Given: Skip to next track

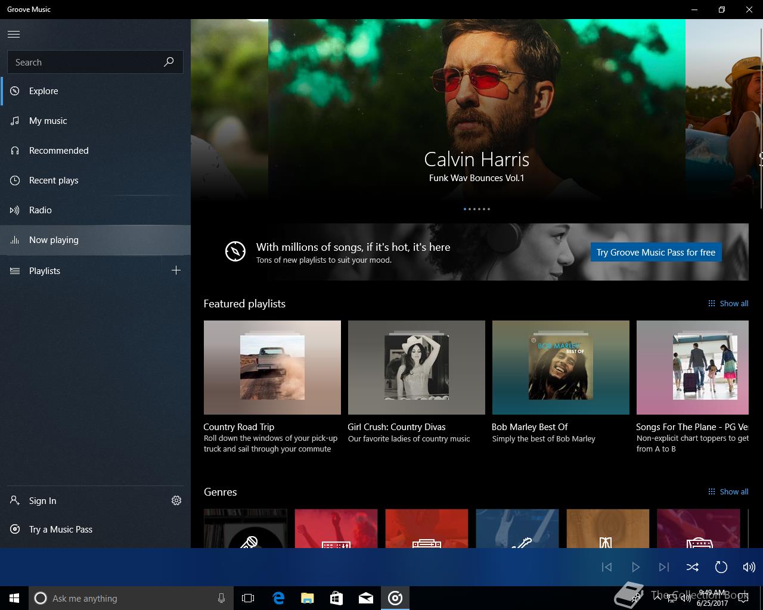Looking at the screenshot, I should [664, 567].
